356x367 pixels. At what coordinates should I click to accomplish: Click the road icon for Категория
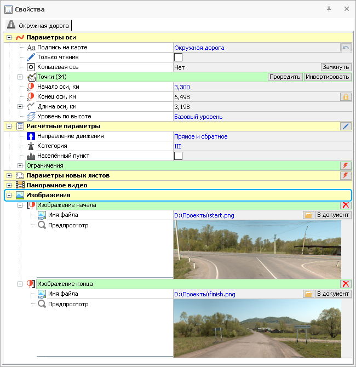(31, 146)
